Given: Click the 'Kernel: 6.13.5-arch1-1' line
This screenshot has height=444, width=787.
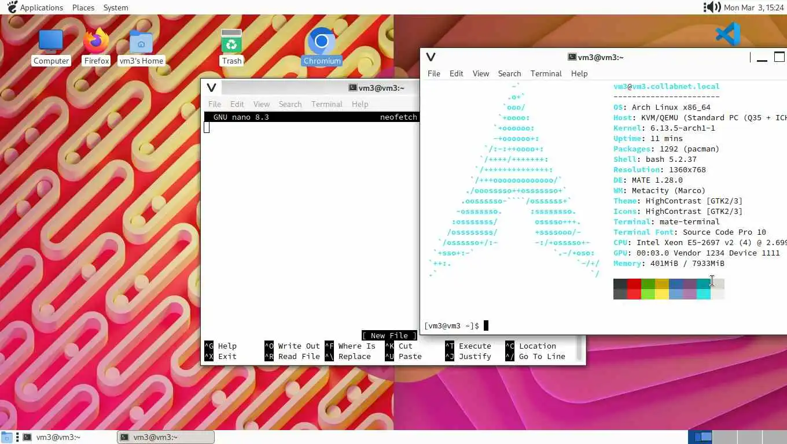Looking at the screenshot, I should click(664, 128).
